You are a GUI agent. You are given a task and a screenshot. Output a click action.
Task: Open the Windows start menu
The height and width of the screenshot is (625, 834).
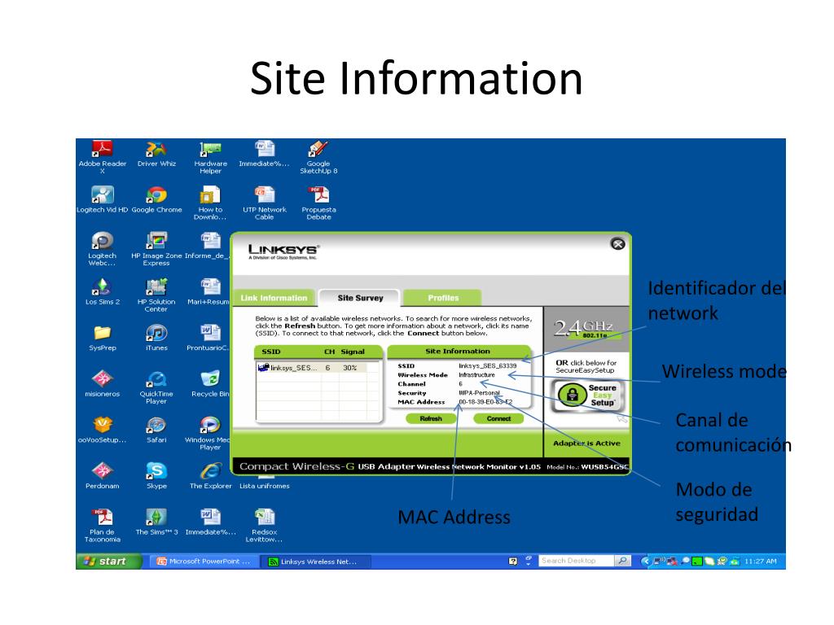click(109, 562)
